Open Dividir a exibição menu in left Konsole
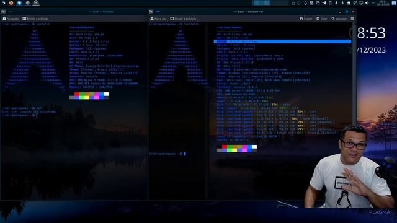Viewport: 397px width, 223px height. pos(36,19)
